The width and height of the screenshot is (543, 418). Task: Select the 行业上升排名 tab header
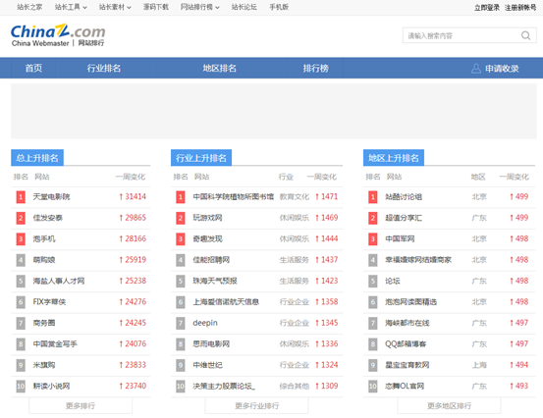coord(201,158)
